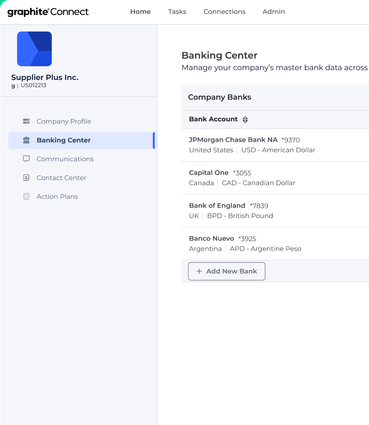Viewport: 369px width, 425px height.
Task: Click the Contact Center address book icon
Action: pos(26,177)
